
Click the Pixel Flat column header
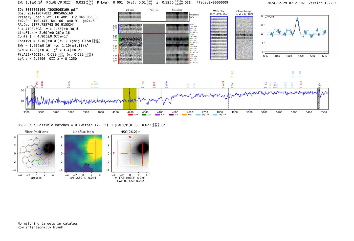pos(154,10)
